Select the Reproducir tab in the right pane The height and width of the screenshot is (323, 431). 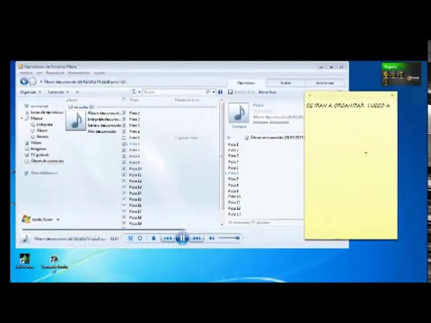pos(246,83)
